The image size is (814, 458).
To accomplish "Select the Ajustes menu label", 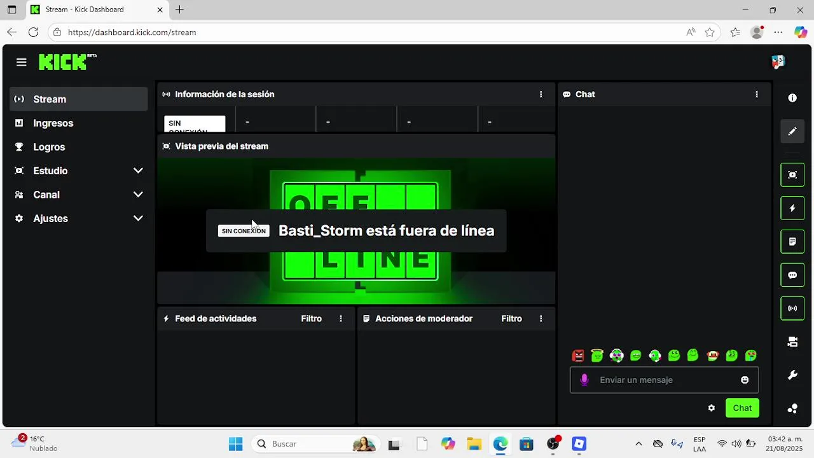I will [x=50, y=218].
